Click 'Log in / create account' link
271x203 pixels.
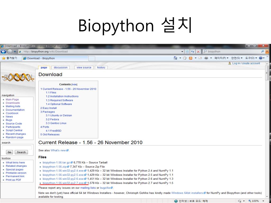click(246, 63)
